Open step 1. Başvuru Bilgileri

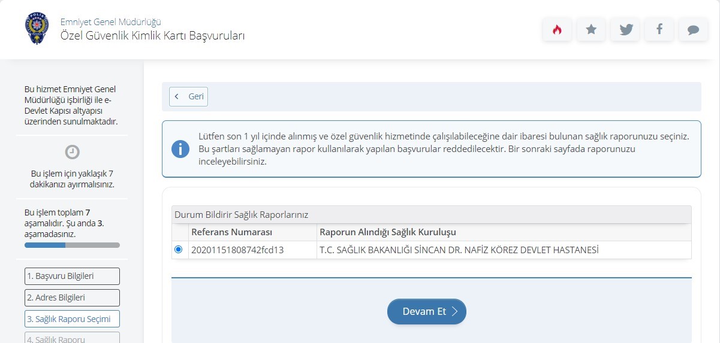[x=72, y=276]
